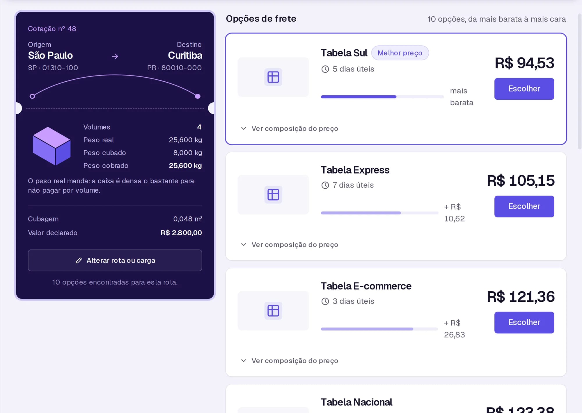The height and width of the screenshot is (413, 582).
Task: Click the clock icon beside 3 dias úteis
Action: click(325, 301)
